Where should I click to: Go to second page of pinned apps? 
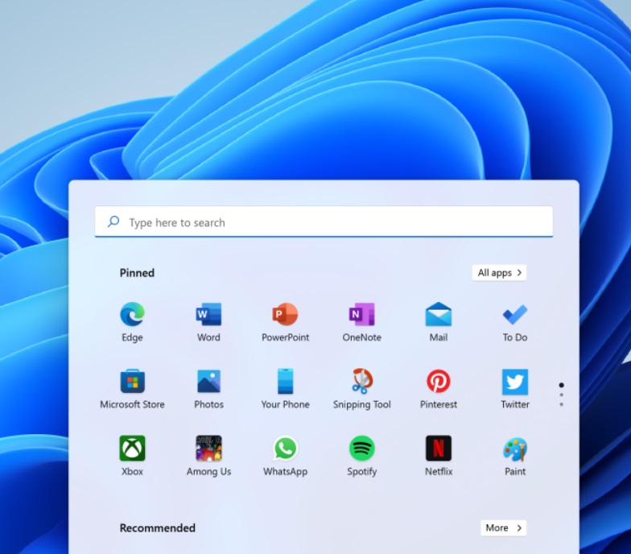click(561, 395)
